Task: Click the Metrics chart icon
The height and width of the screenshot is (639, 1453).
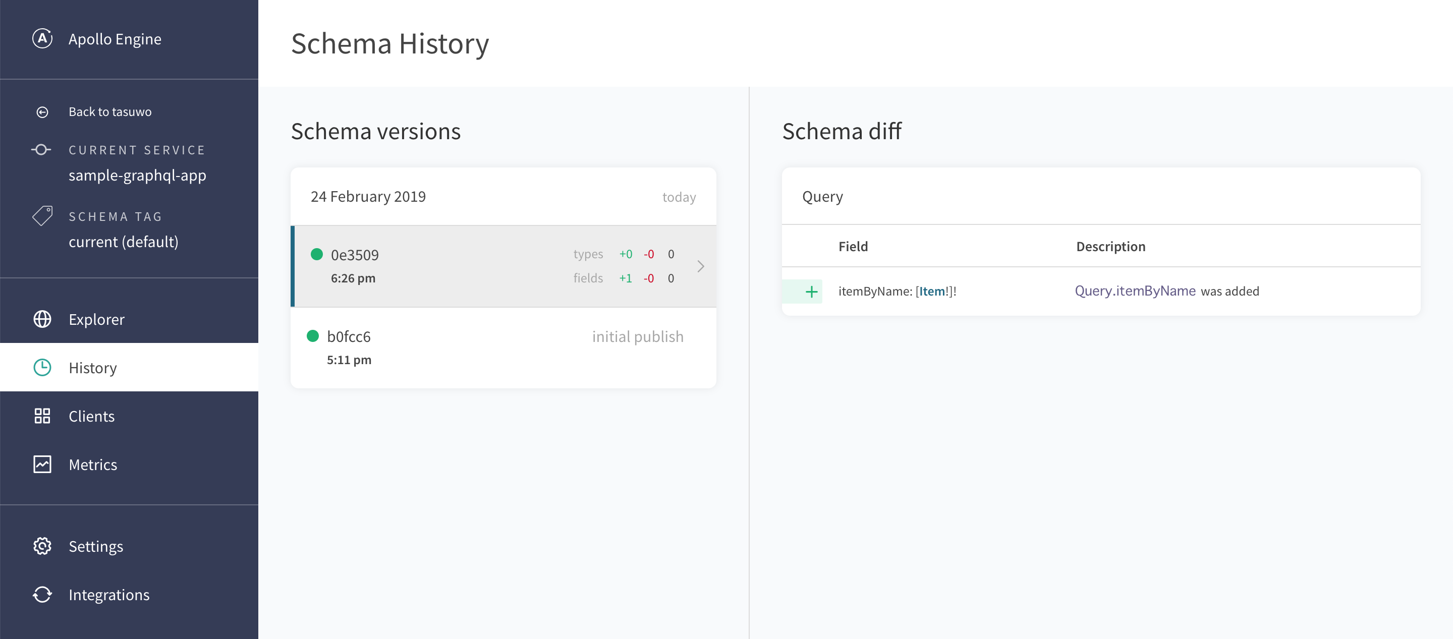Action: tap(42, 464)
